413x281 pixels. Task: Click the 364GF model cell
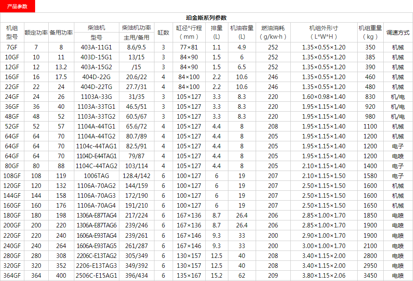[x=12, y=276]
